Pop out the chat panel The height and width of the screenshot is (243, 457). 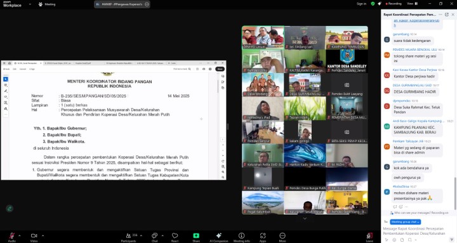pyautogui.click(x=447, y=15)
